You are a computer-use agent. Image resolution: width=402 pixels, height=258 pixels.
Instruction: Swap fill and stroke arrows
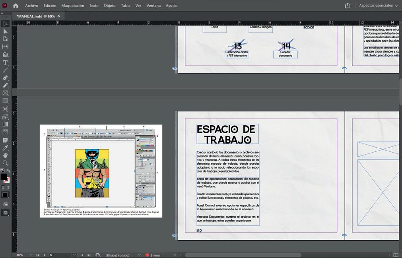tap(8, 171)
